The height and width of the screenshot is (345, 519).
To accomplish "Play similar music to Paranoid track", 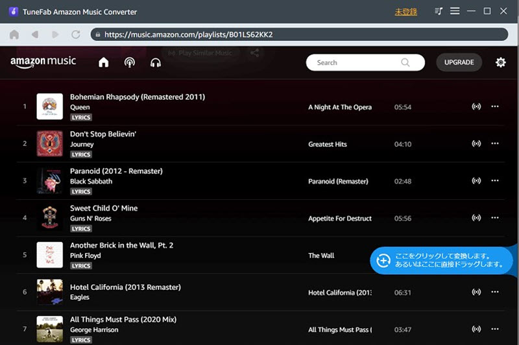I will (476, 180).
